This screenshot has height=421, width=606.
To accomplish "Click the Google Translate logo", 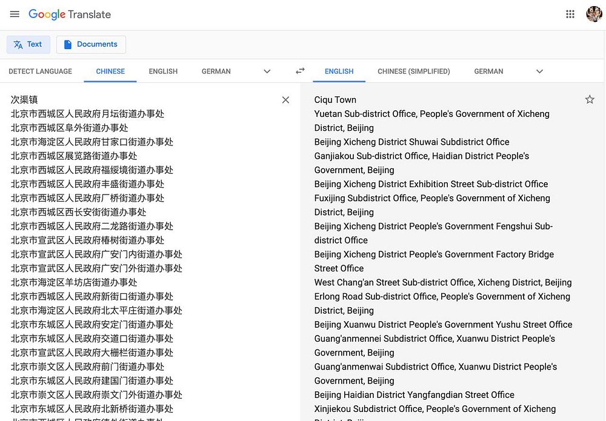I will (x=70, y=15).
